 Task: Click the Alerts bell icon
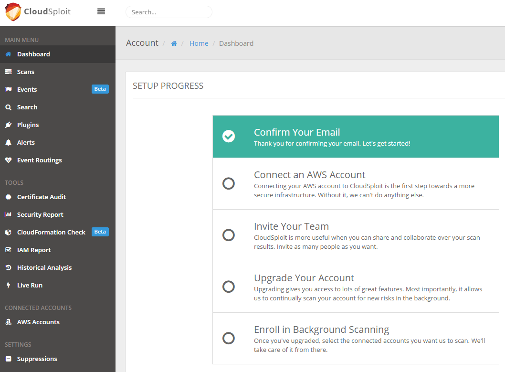tap(9, 143)
